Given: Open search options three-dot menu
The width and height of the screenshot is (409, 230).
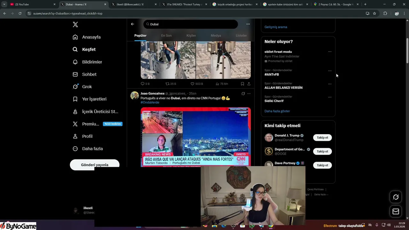Looking at the screenshot, I should [248, 24].
